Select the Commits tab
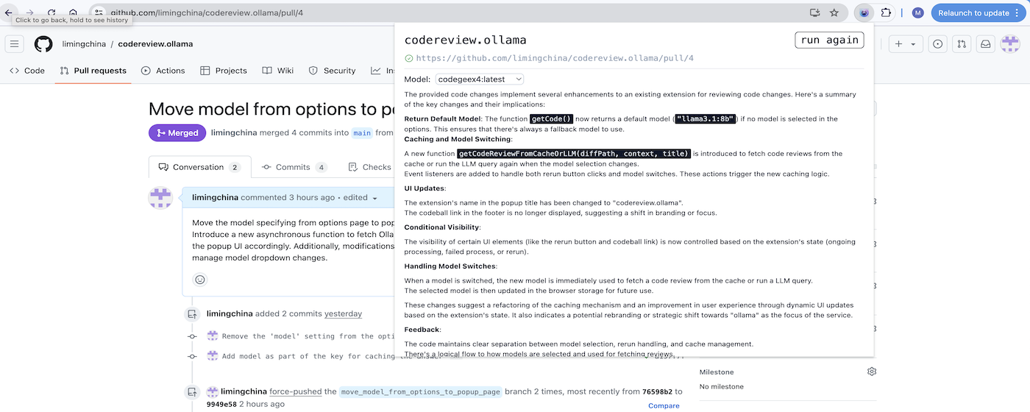Image resolution: width=1030 pixels, height=412 pixels. [x=294, y=167]
